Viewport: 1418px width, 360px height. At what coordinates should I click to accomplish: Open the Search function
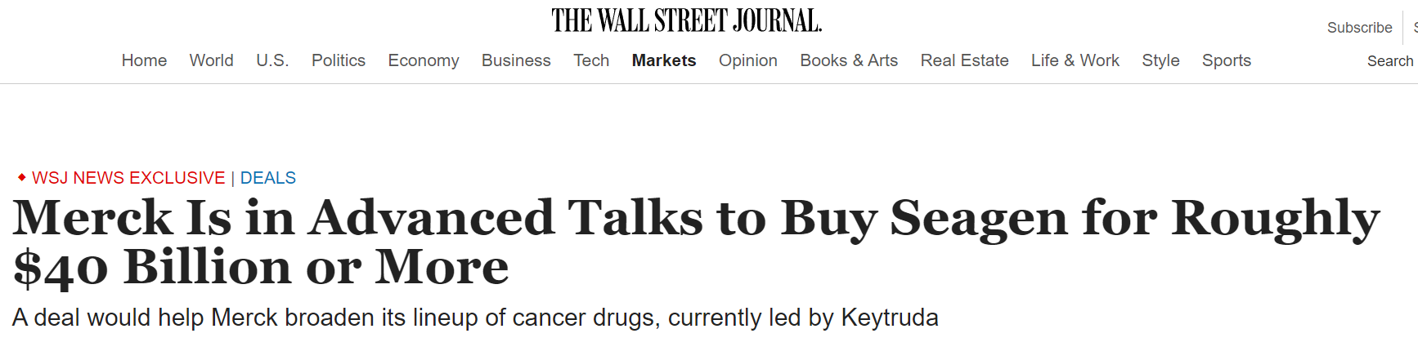[1389, 61]
